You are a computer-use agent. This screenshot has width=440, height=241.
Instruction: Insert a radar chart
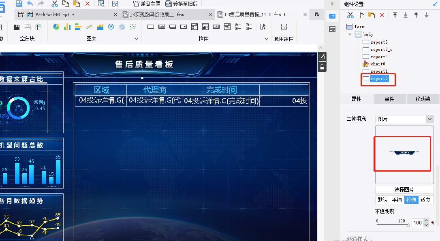pos(122,27)
